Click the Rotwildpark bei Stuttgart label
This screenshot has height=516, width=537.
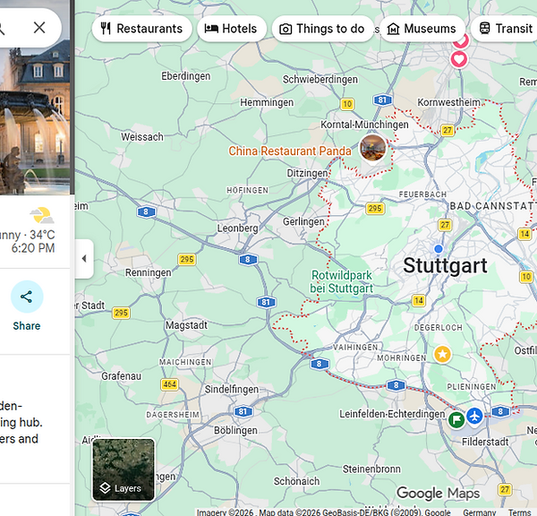click(342, 282)
